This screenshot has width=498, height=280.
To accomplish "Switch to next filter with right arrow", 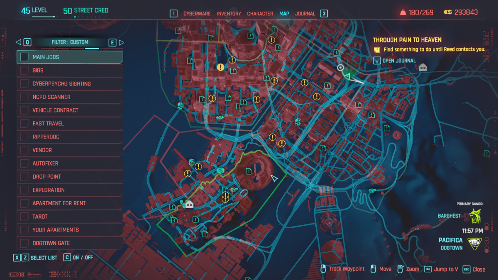I will pos(121,42).
